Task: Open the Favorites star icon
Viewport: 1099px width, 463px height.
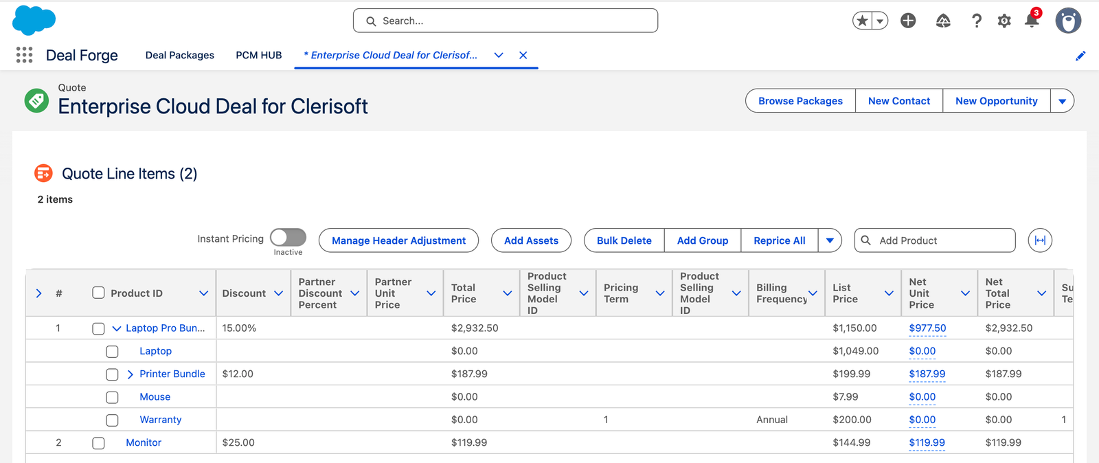Action: pyautogui.click(x=863, y=21)
